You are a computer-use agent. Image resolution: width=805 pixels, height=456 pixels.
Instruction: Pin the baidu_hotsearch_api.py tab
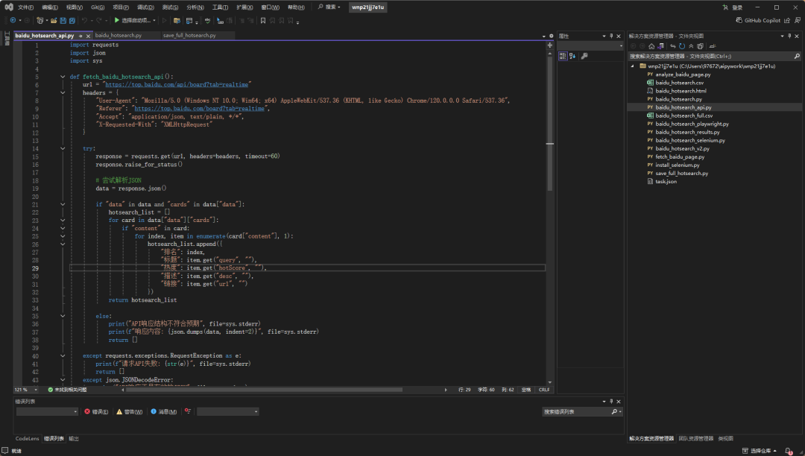tap(80, 36)
